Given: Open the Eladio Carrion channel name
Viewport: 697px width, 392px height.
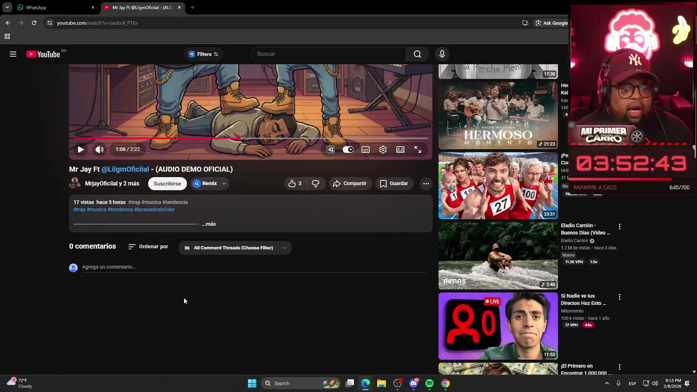Looking at the screenshot, I should click(x=574, y=241).
